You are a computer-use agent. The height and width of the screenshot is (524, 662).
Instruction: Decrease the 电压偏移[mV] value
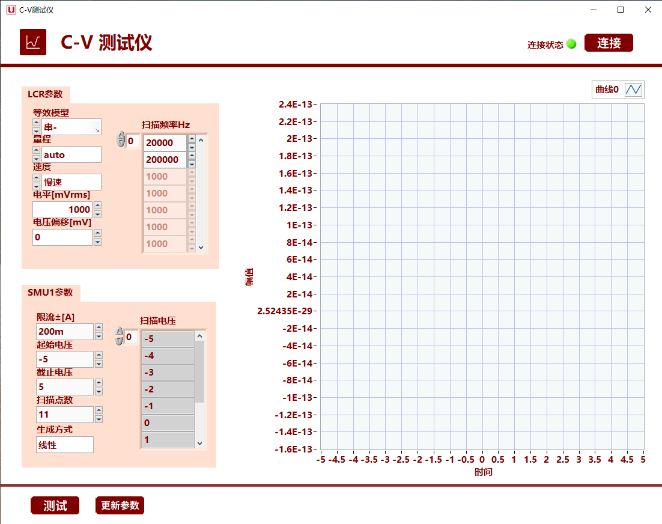(x=97, y=242)
